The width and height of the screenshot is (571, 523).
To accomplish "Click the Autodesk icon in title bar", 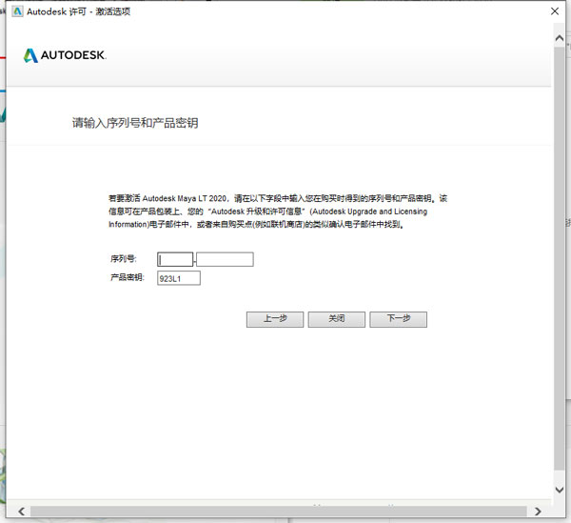I will click(17, 11).
